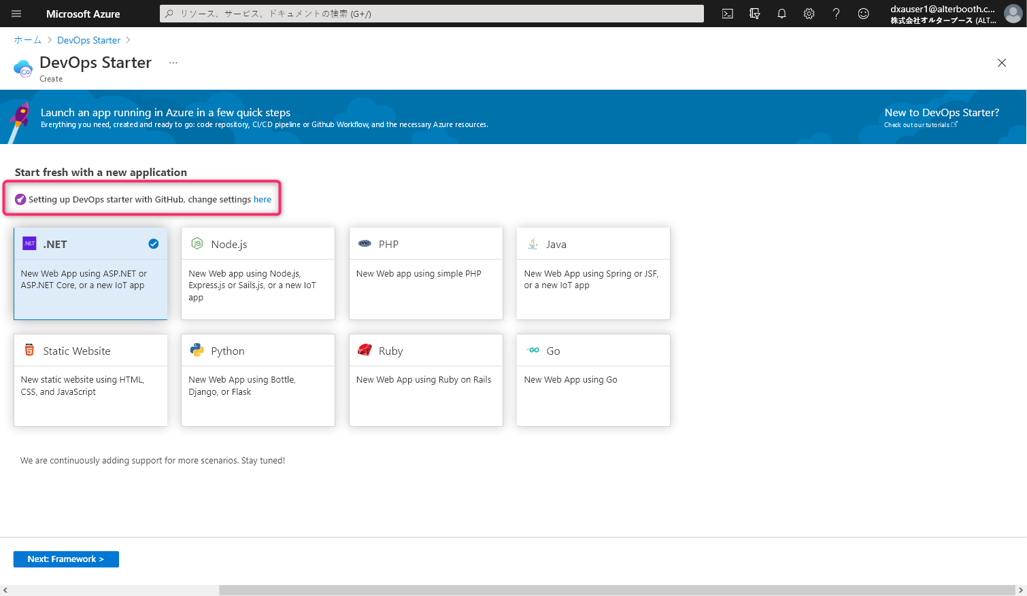
Task: Click the Java logo icon
Action: 533,243
